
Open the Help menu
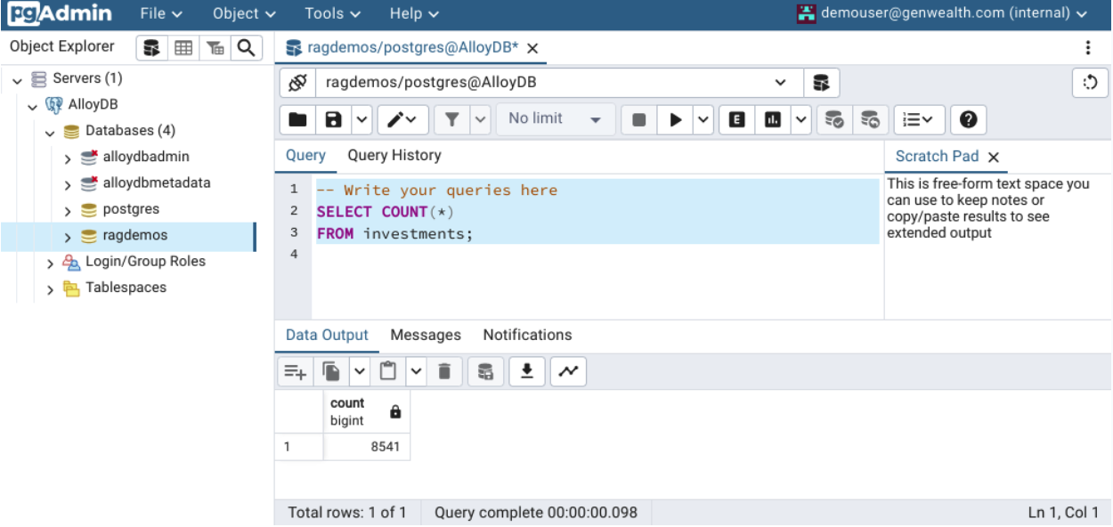[x=414, y=13]
